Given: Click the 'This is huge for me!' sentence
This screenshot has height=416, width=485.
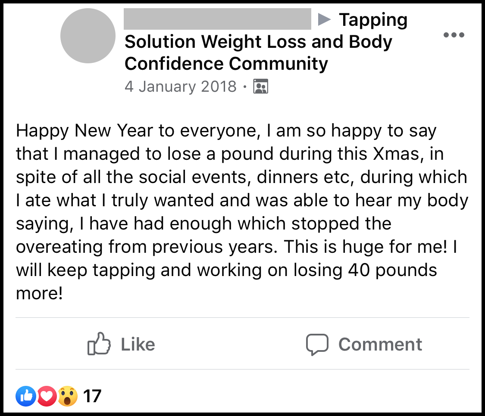Looking at the screenshot, I should point(366,247).
